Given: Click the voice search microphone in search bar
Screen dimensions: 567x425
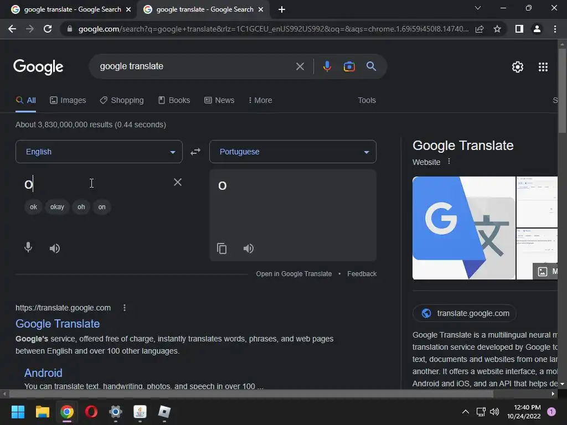Looking at the screenshot, I should point(327,66).
